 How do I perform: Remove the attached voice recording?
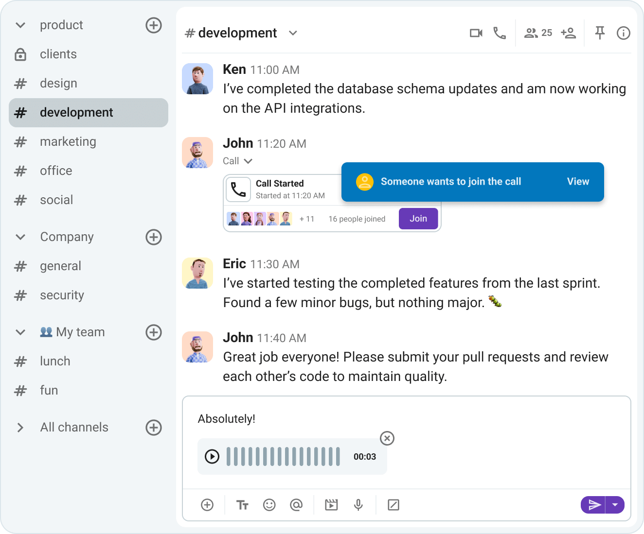[x=387, y=438]
